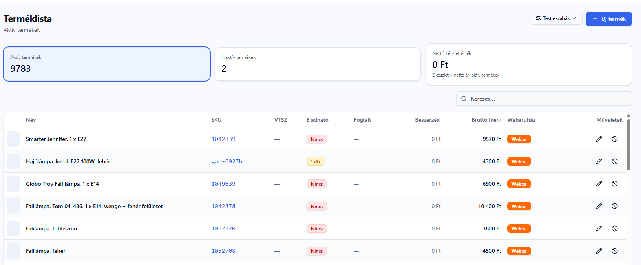Click Webba badge for Globo Troy row
The image size is (641, 265).
519,184
